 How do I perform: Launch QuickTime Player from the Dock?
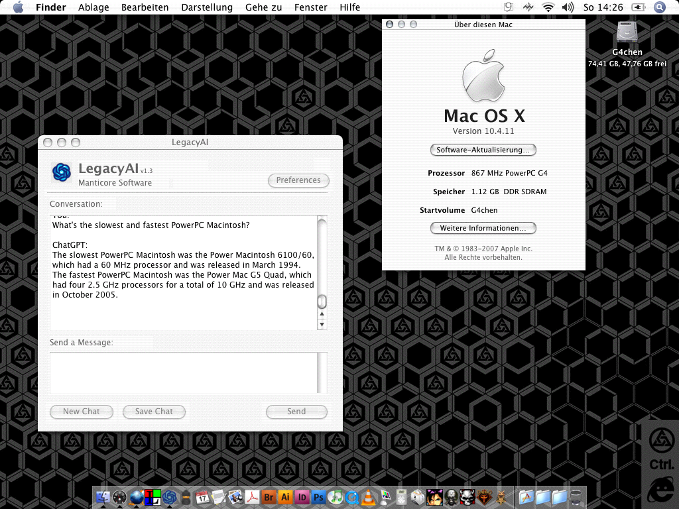coord(351,497)
